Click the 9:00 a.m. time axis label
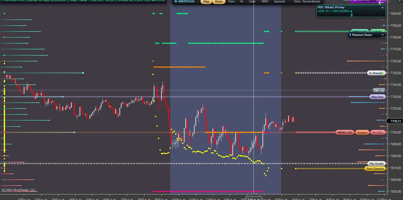The height and width of the screenshot is (200, 403). pos(162,199)
